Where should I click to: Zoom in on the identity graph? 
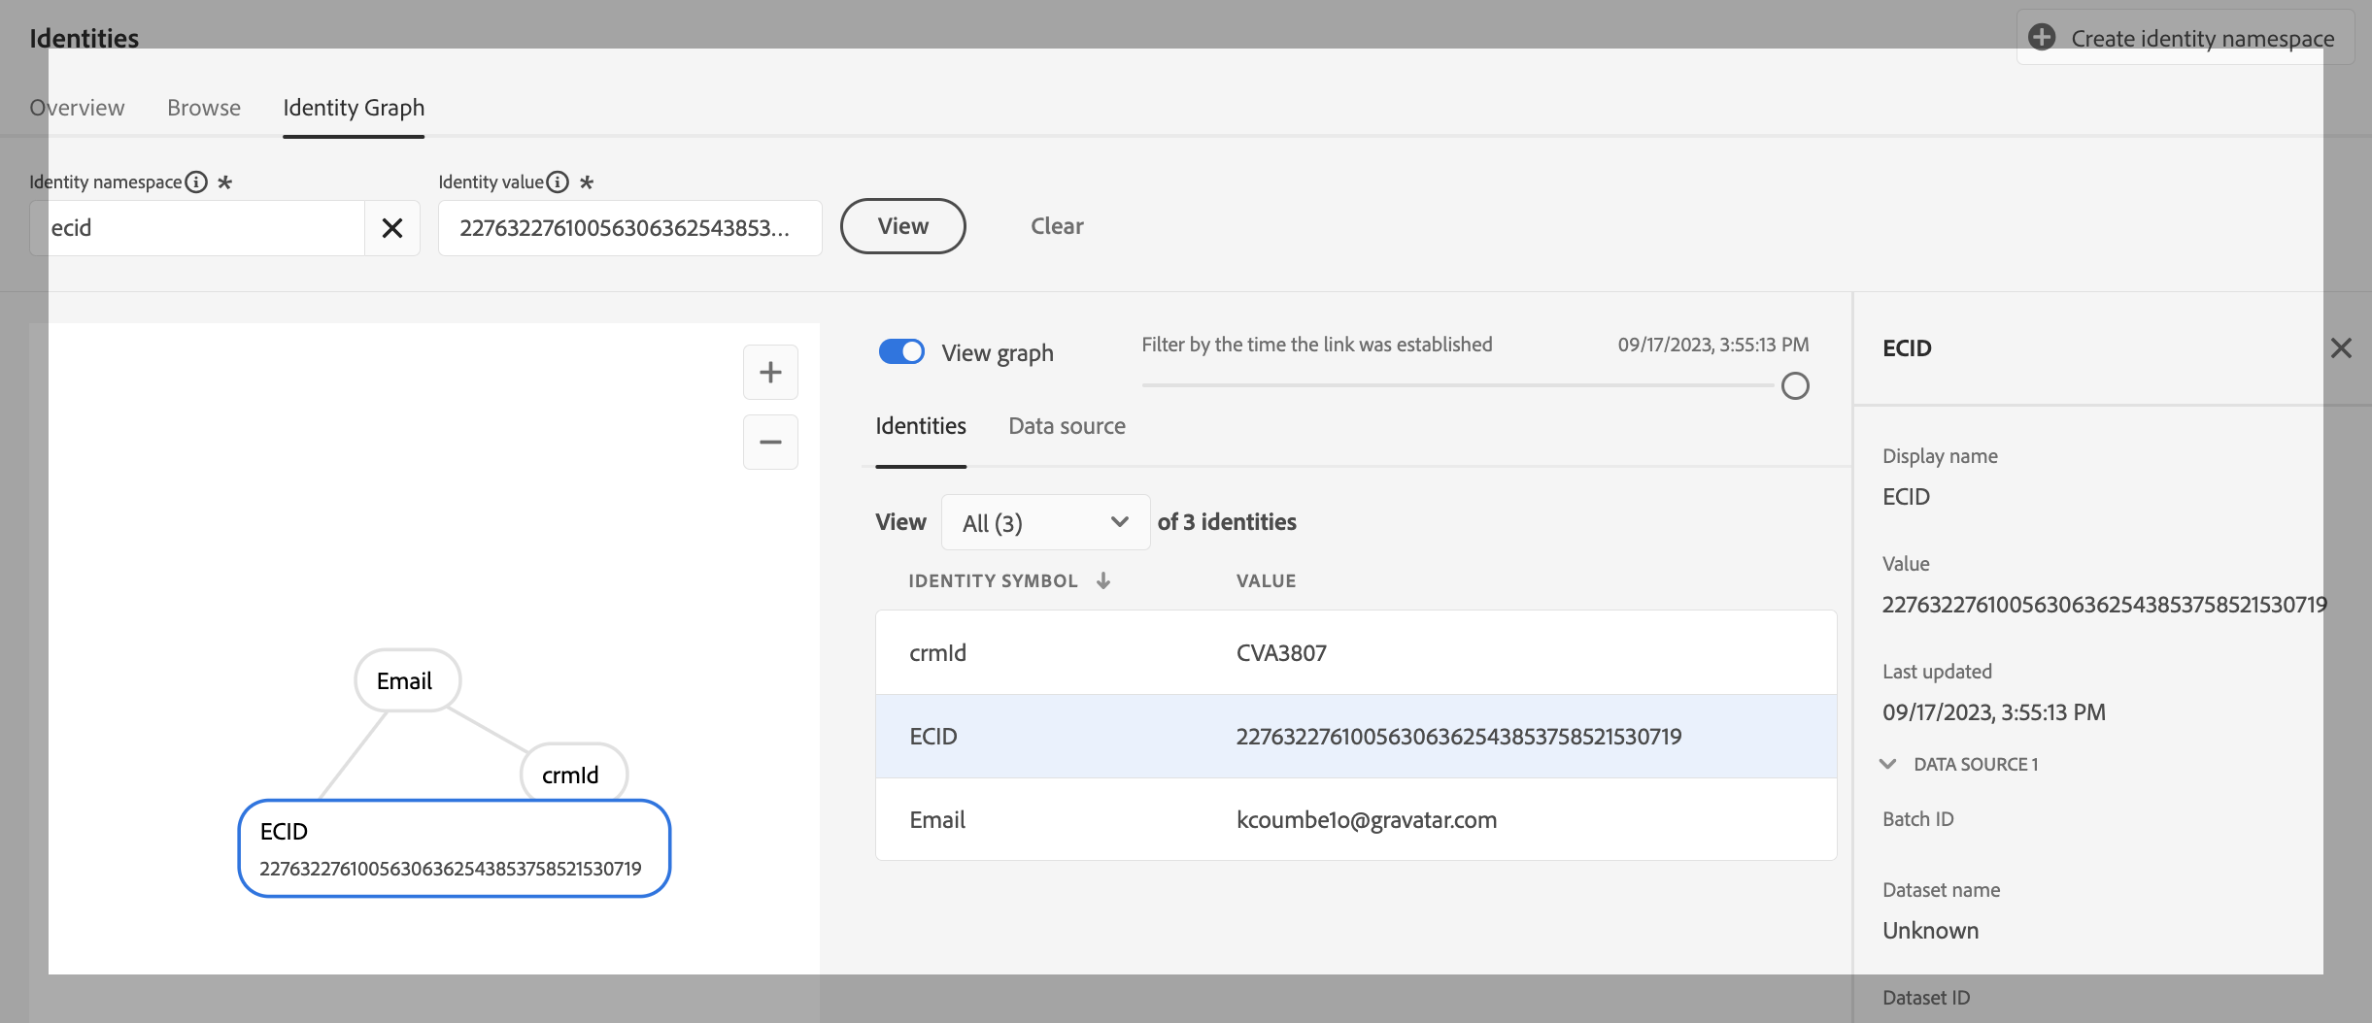770,372
